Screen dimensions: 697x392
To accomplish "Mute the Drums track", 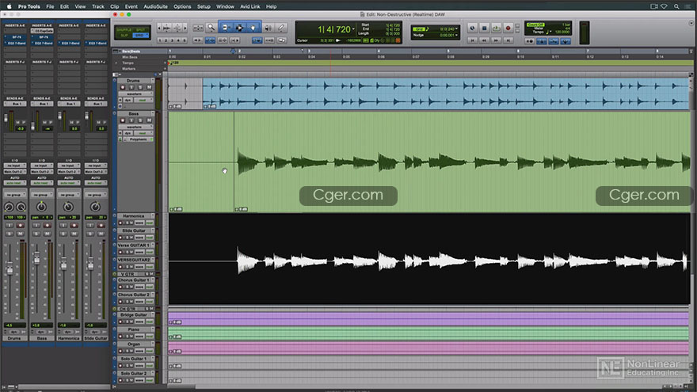I will (x=150, y=88).
